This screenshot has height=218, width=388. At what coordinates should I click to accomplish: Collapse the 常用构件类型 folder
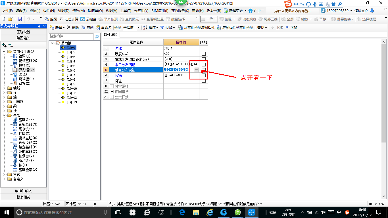(x=4, y=52)
